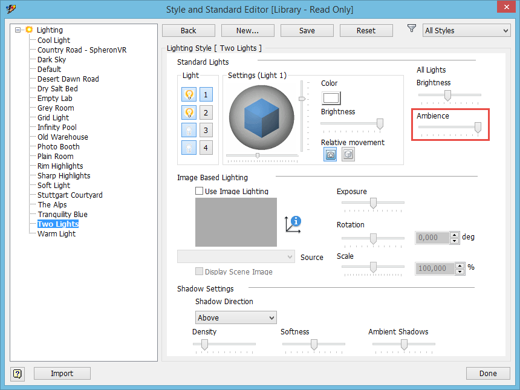Click the shadow Density slider handle

pos(204,345)
